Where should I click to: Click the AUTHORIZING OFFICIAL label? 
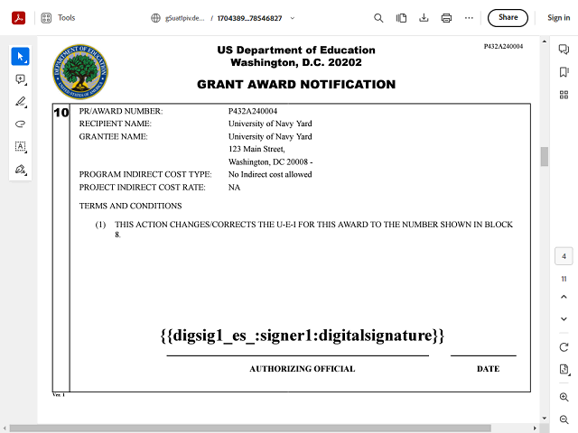tap(303, 369)
